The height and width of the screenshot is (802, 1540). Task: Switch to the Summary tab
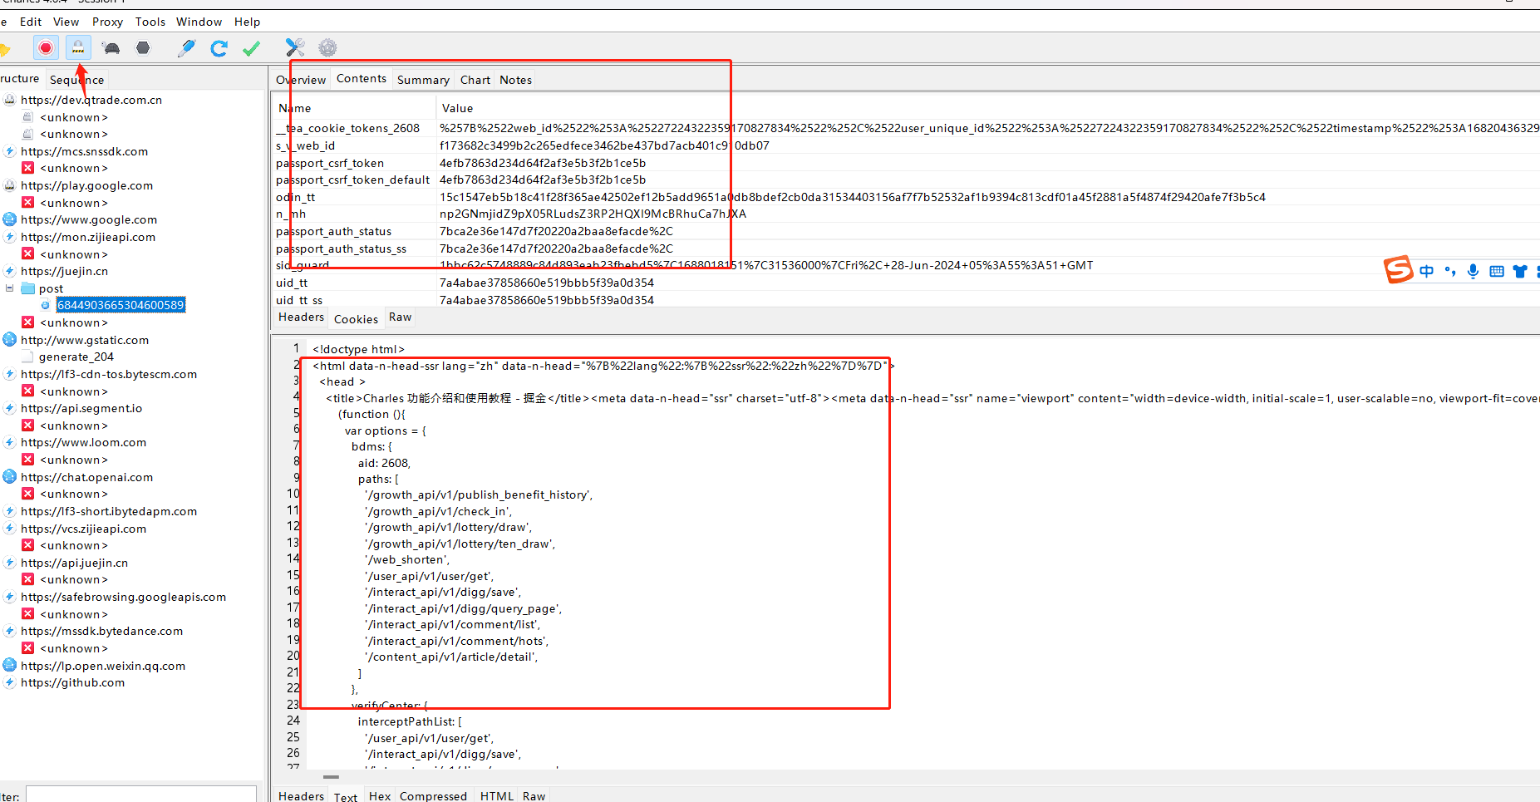pos(423,80)
